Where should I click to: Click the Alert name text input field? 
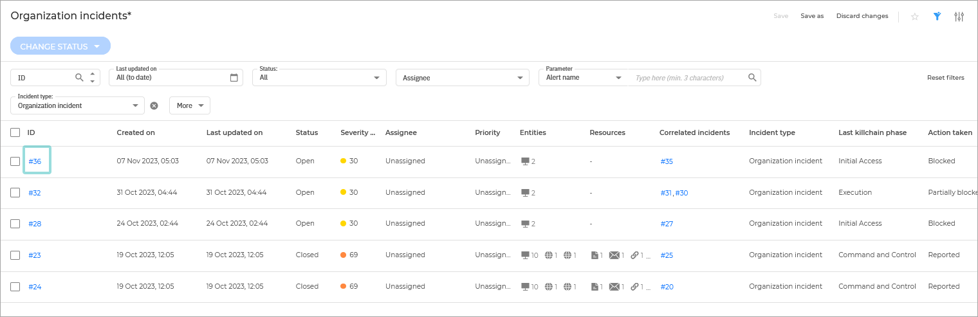[x=688, y=78]
